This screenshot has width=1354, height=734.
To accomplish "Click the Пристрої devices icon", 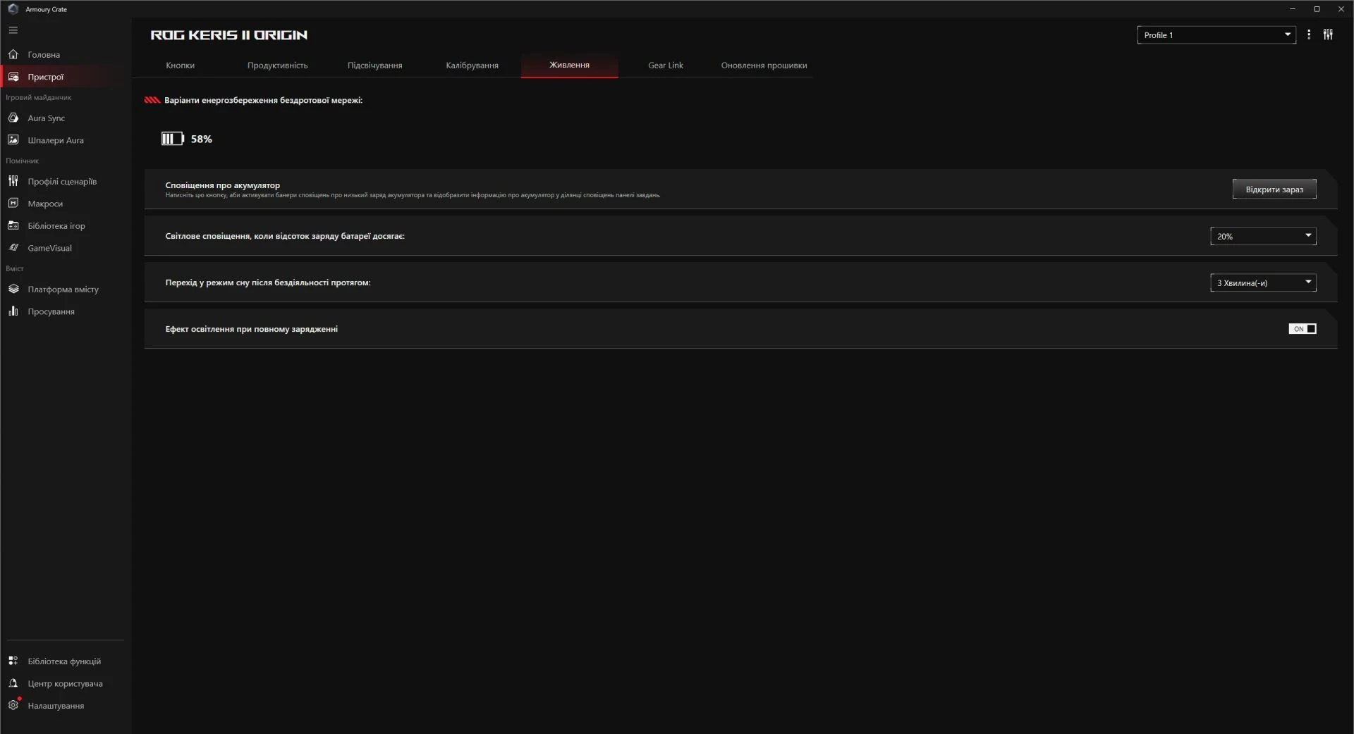I will click(x=13, y=77).
